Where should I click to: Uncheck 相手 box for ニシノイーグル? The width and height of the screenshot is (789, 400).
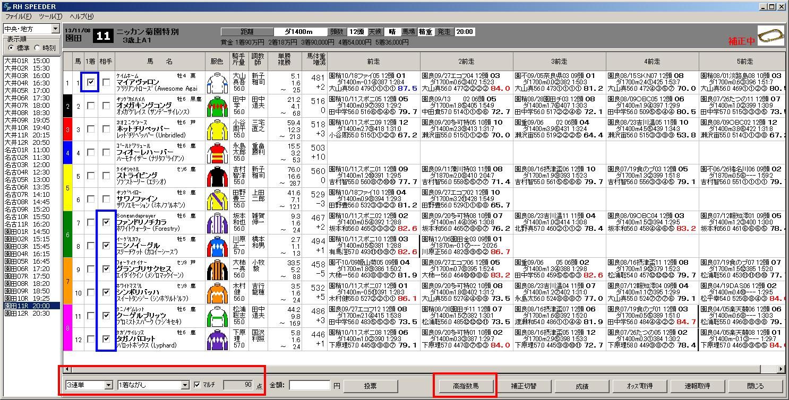[x=106, y=246]
